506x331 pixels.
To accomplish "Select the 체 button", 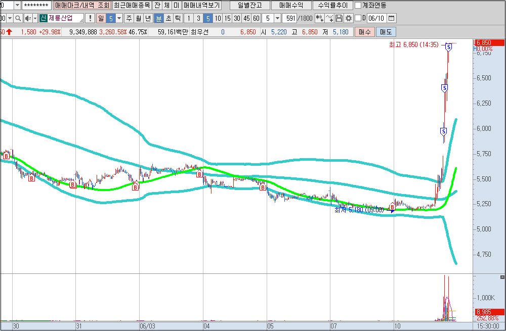I will click(167, 6).
